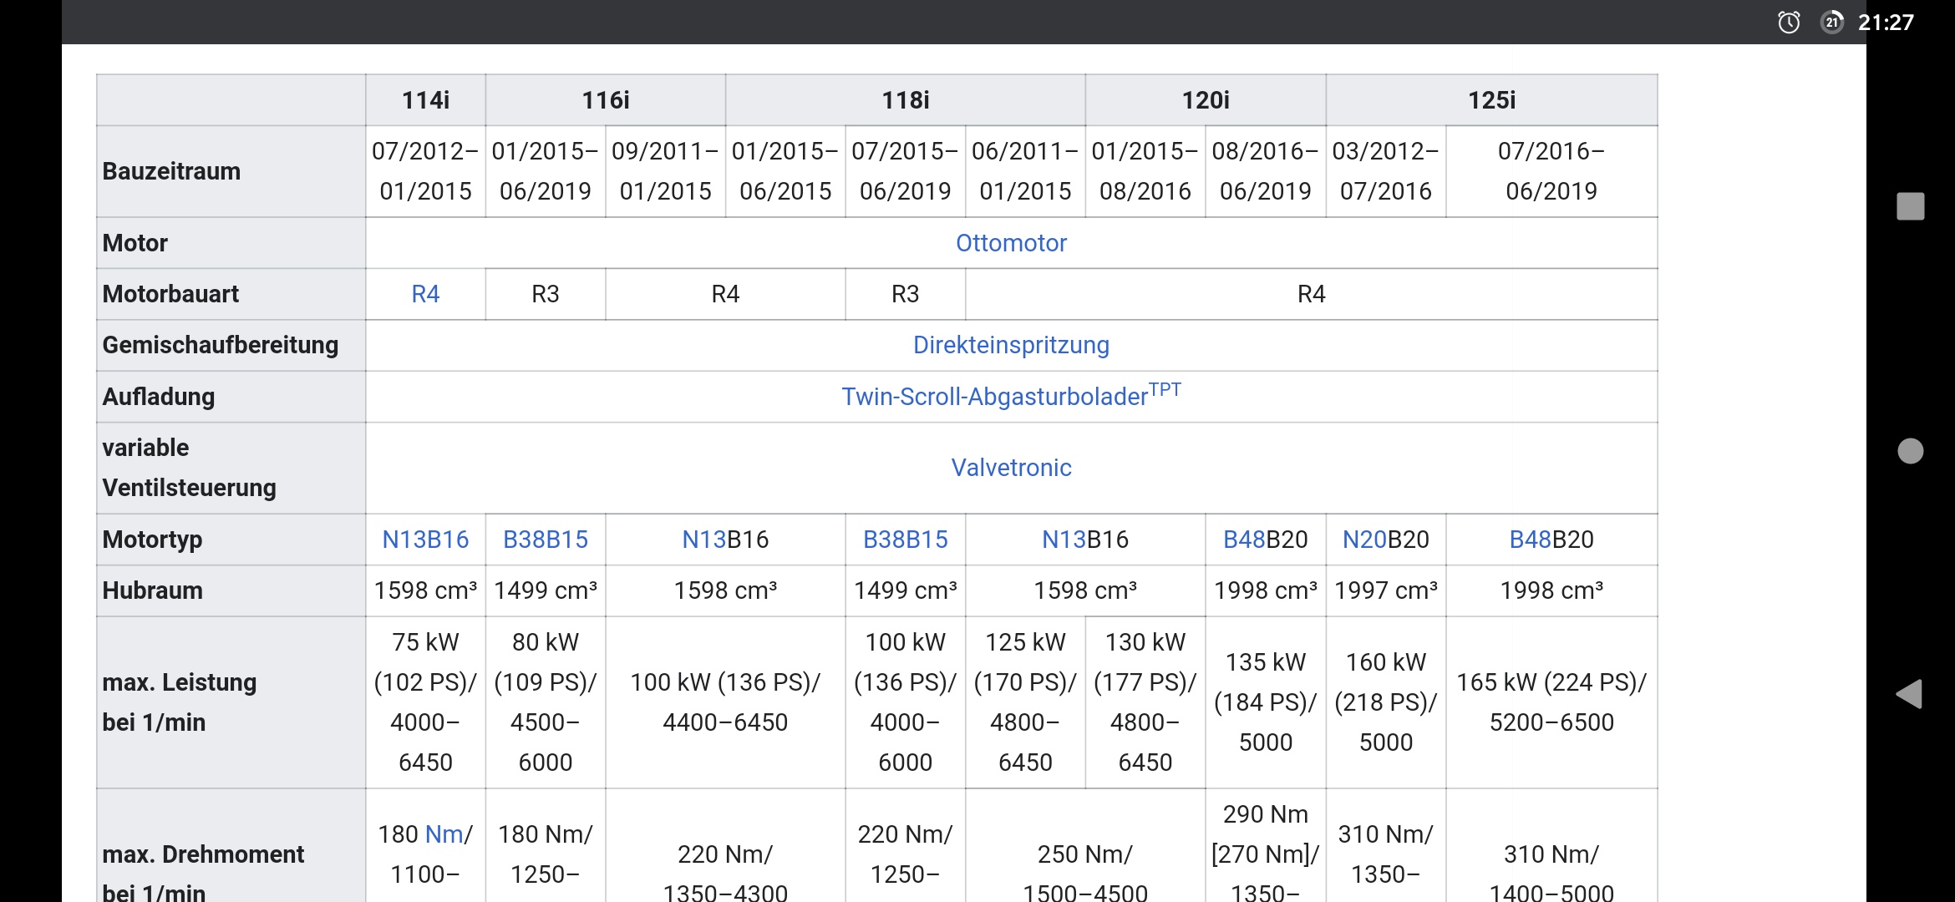1955x902 pixels.
Task: Click the R4 link in Motorbauart row
Action: pyautogui.click(x=425, y=294)
